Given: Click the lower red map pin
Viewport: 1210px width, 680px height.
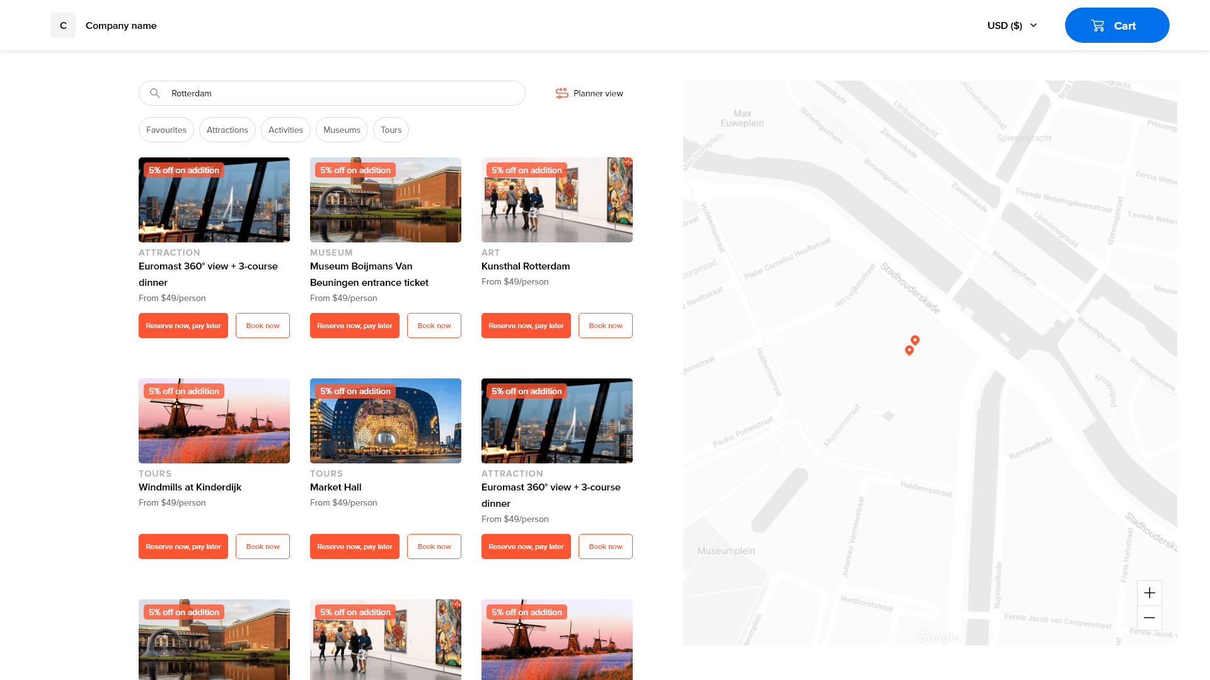Looking at the screenshot, I should (x=909, y=350).
